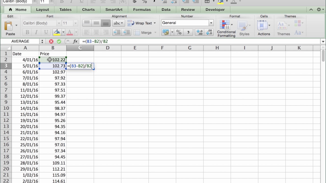Align text to bottom of cell
This screenshot has height=183, width=326.
click(x=105, y=23)
